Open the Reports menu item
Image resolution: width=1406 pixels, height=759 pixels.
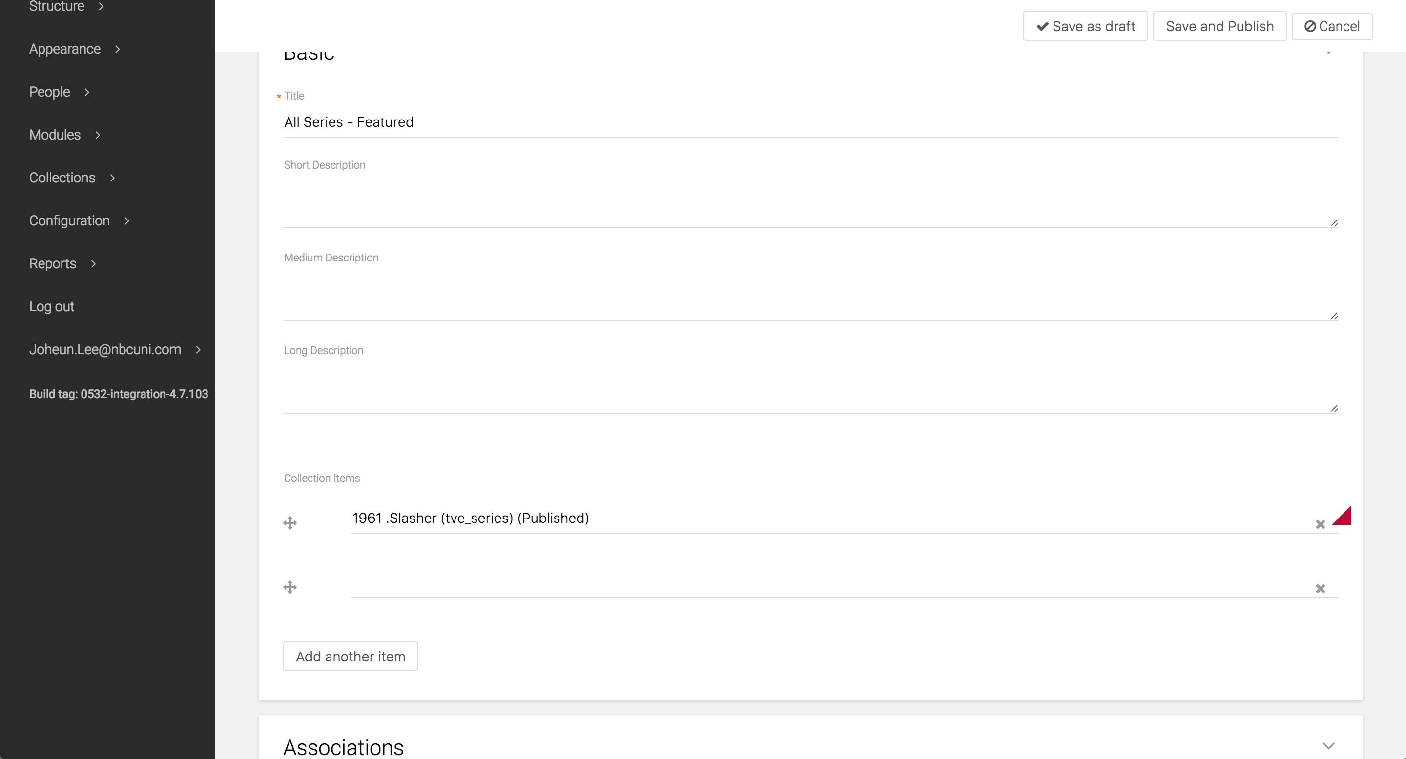[53, 264]
